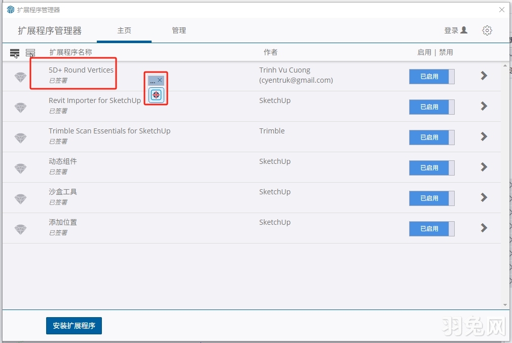Click the 扩展程序名称 column header
This screenshot has width=512, height=343.
(70, 52)
